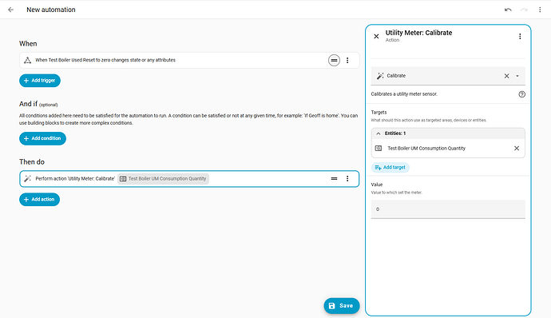Add a new condition
551x318 pixels.
click(x=42, y=138)
